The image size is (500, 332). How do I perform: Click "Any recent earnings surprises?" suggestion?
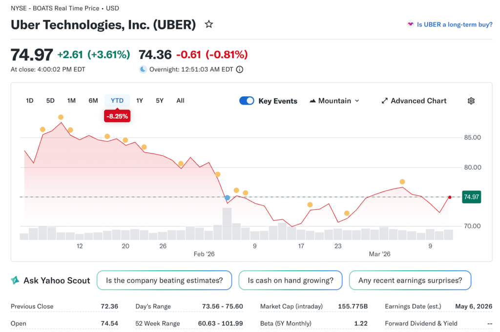point(410,281)
